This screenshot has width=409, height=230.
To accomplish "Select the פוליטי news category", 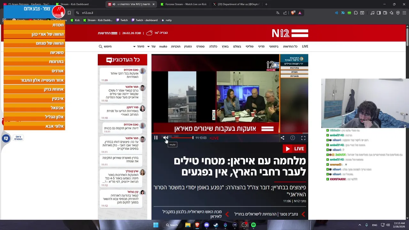I will 250,46.
